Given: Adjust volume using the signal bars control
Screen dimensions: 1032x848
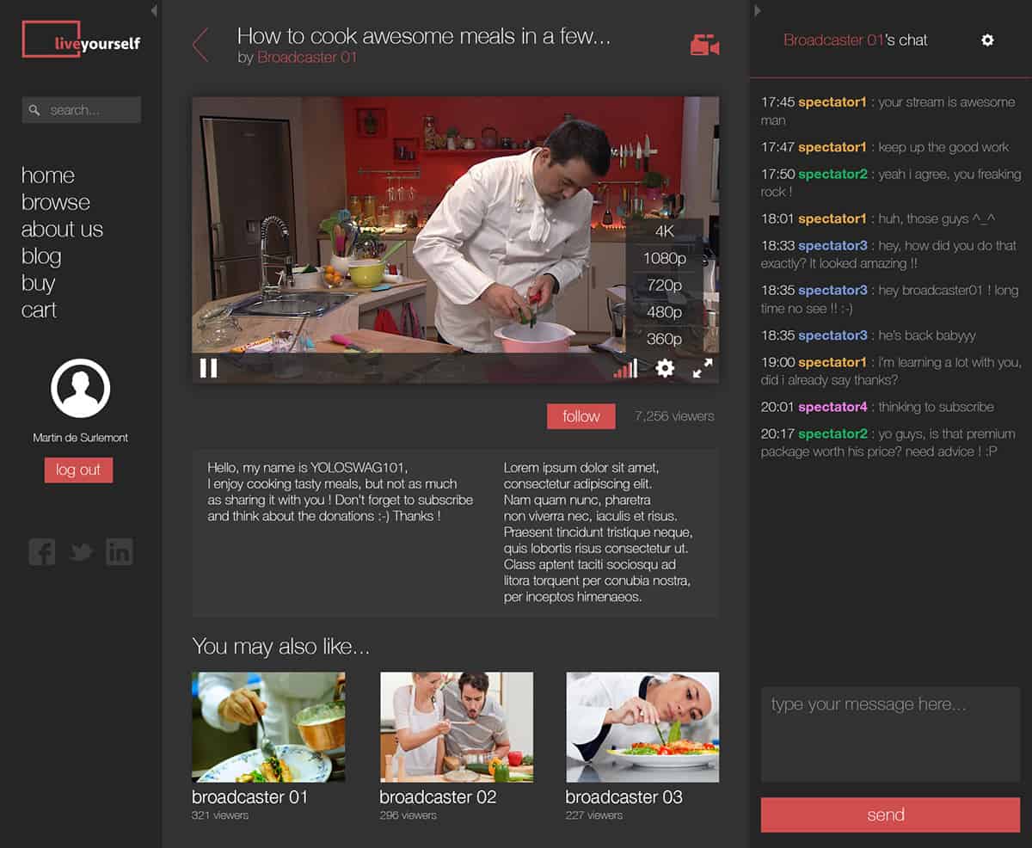Looking at the screenshot, I should (x=626, y=368).
